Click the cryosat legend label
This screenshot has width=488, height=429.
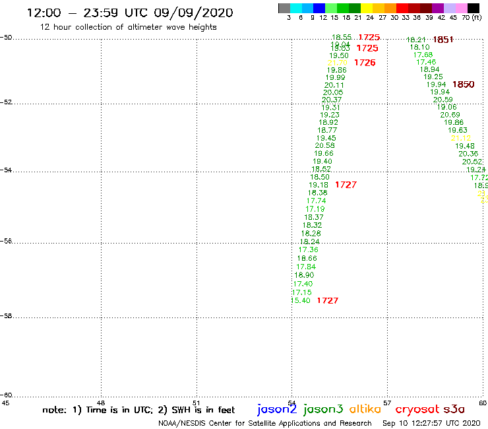point(417,409)
